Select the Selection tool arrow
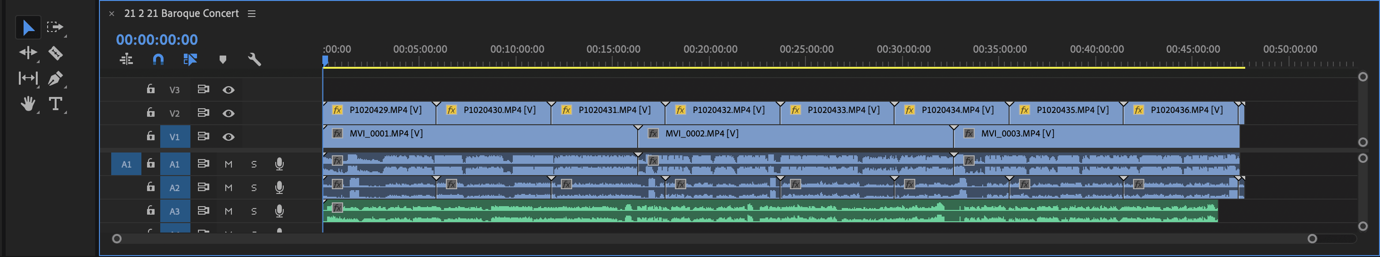1380x257 pixels. tap(28, 27)
